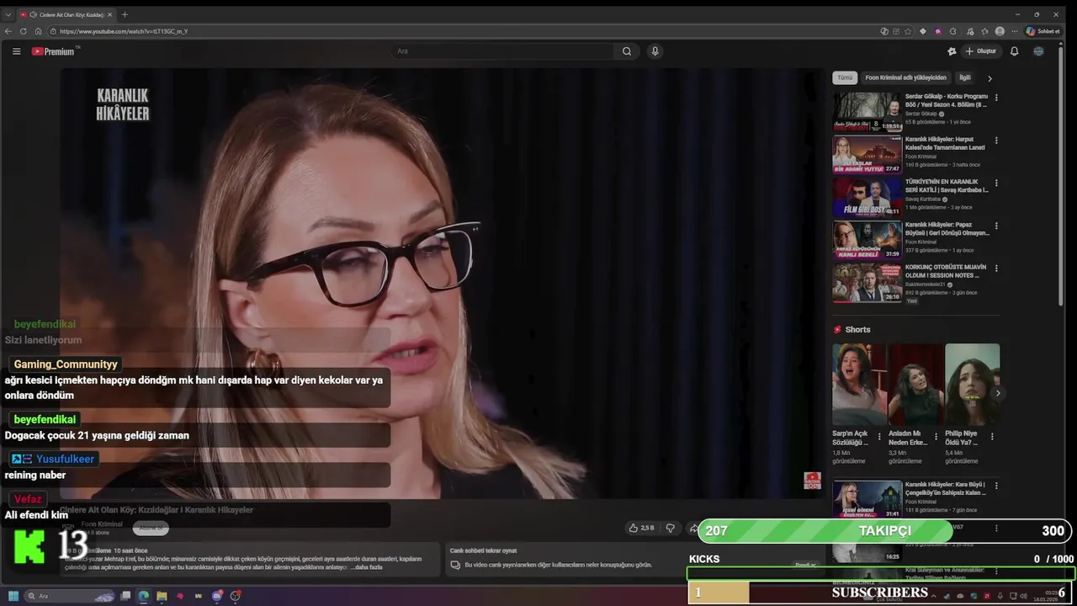This screenshot has width=1077, height=606.
Task: Go to the YouTube Premium home logo
Action: [53, 51]
